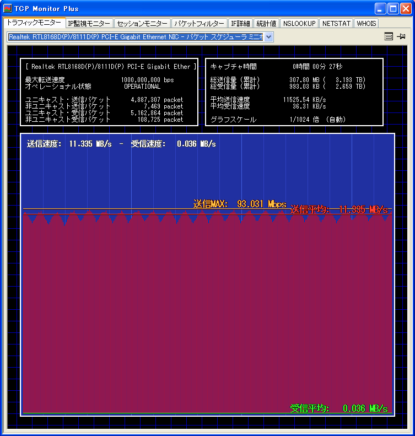Maximize the TCP Monitor Plus window
415x436 pixels.
(x=393, y=8)
